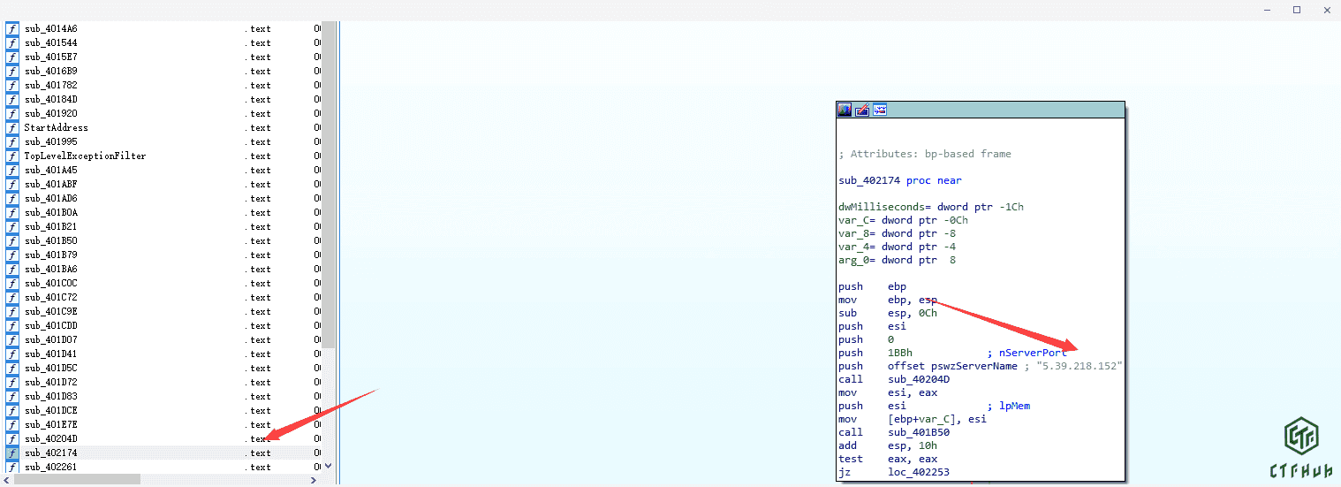Image resolution: width=1341 pixels, height=487 pixels.
Task: Select sub_401B50 in the functions list
Action: pos(51,241)
